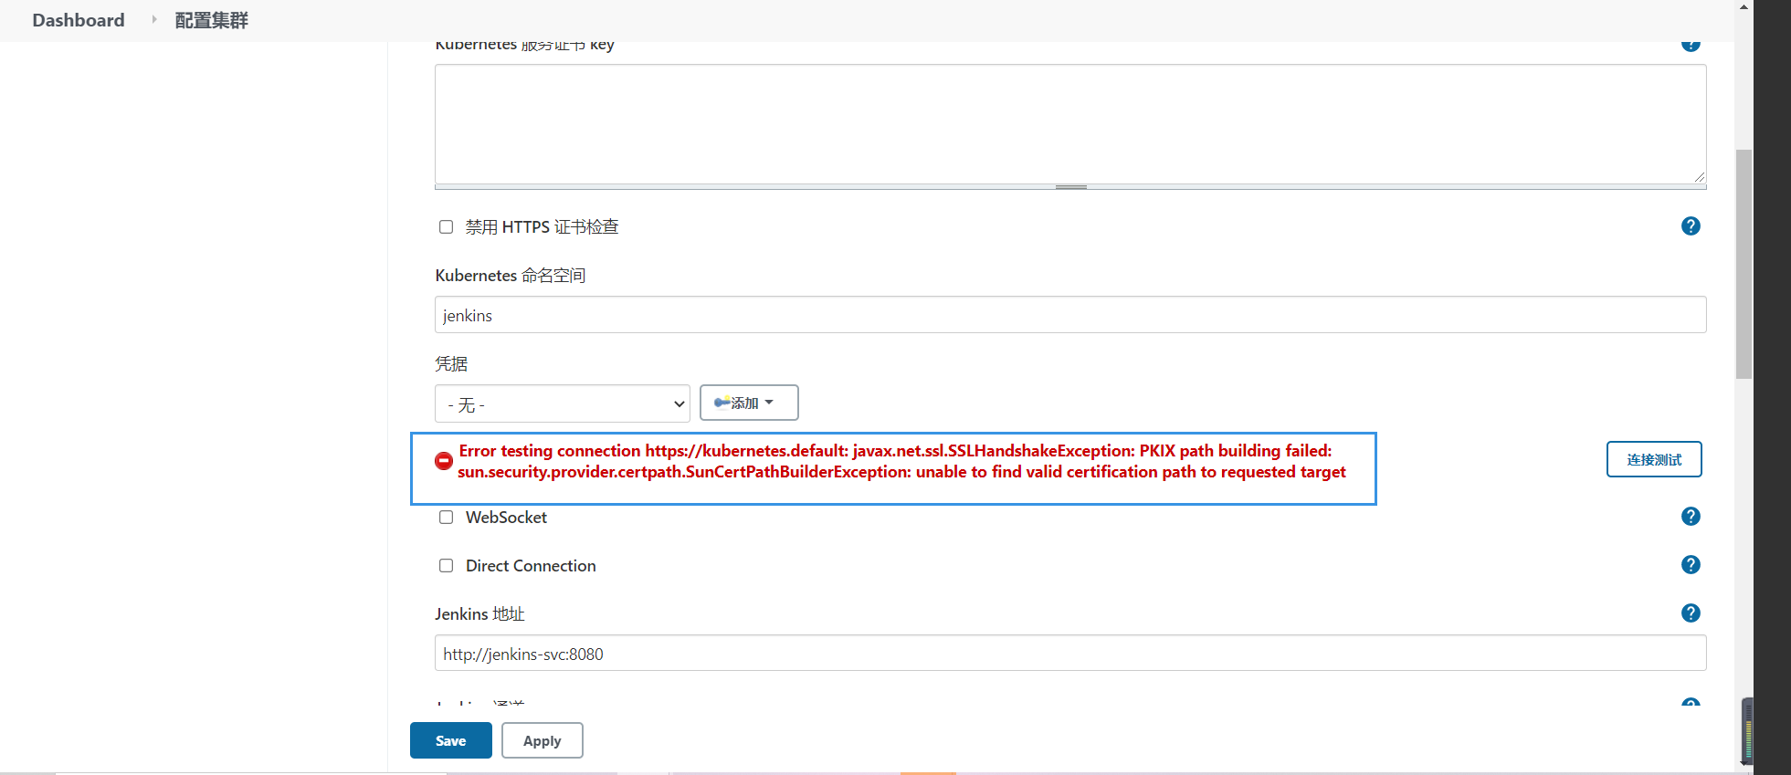The image size is (1791, 775).
Task: Click the Jenkins 地址 label
Action: coord(479,614)
